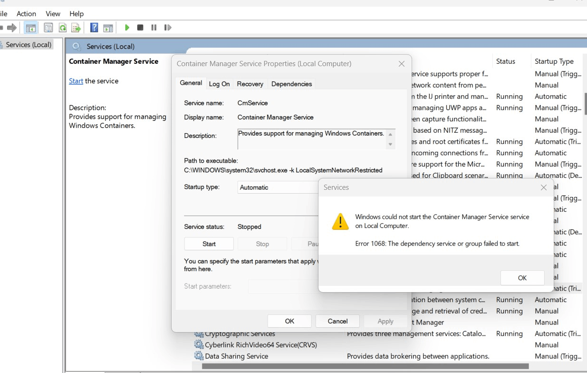Select Data Sharing Service row name
The image size is (587, 373).
tap(237, 356)
